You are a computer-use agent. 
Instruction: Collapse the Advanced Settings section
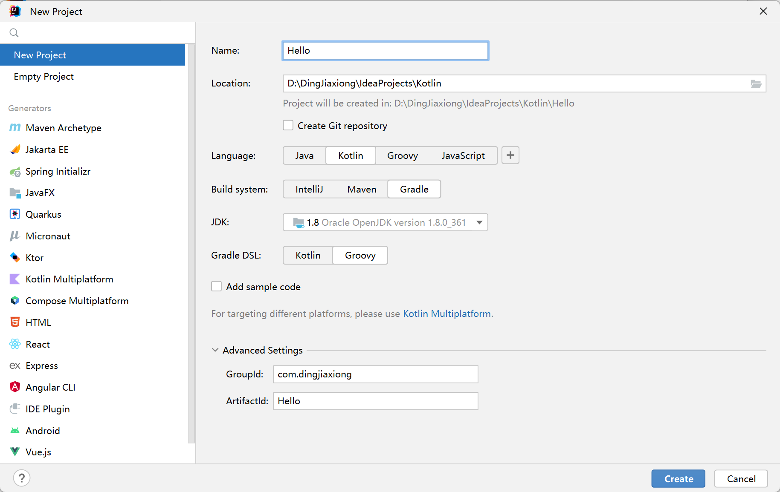click(x=215, y=350)
